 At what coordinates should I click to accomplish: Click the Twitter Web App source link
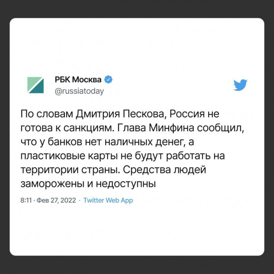coord(108,200)
